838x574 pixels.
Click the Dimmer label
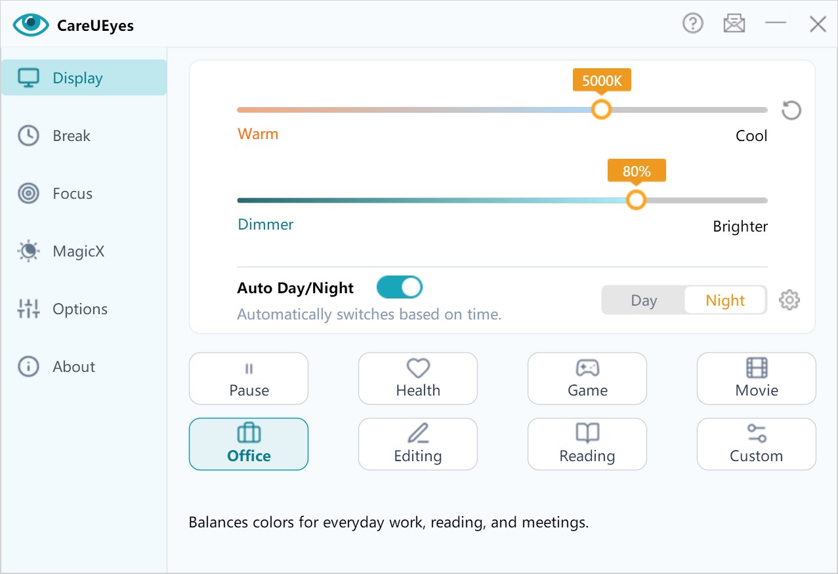[x=266, y=224]
